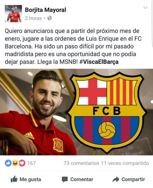Screen dimensions: 153x188
Task: Tap the Compartir label
Action: coord(133,180)
